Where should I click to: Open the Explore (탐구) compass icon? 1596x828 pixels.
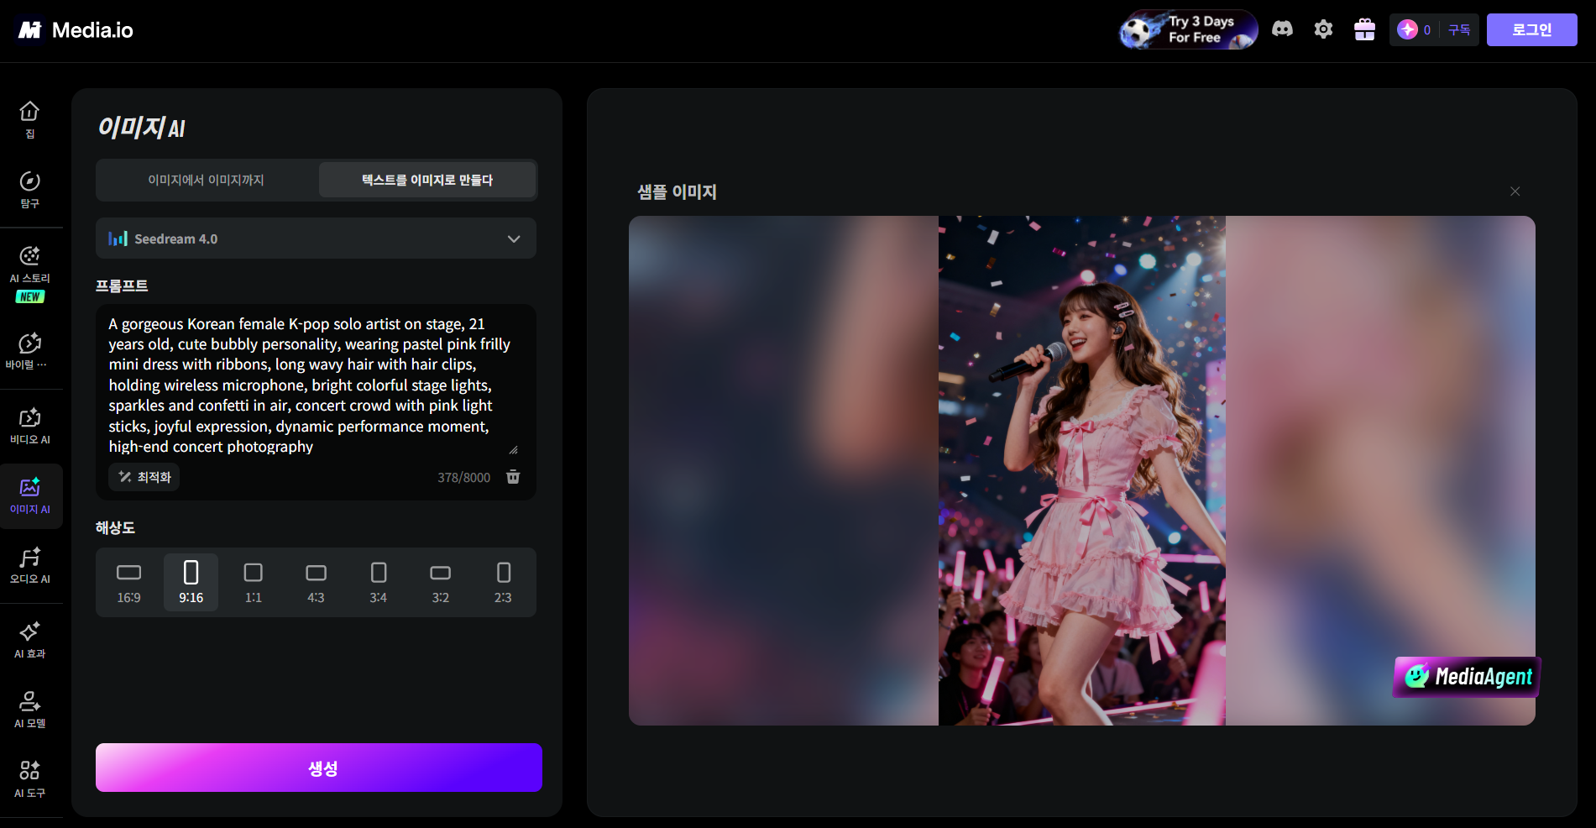pos(30,190)
